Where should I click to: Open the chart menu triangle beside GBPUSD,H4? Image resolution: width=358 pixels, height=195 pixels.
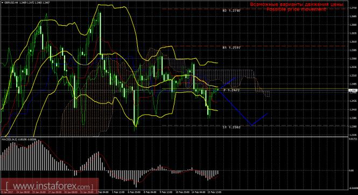click(2, 3)
